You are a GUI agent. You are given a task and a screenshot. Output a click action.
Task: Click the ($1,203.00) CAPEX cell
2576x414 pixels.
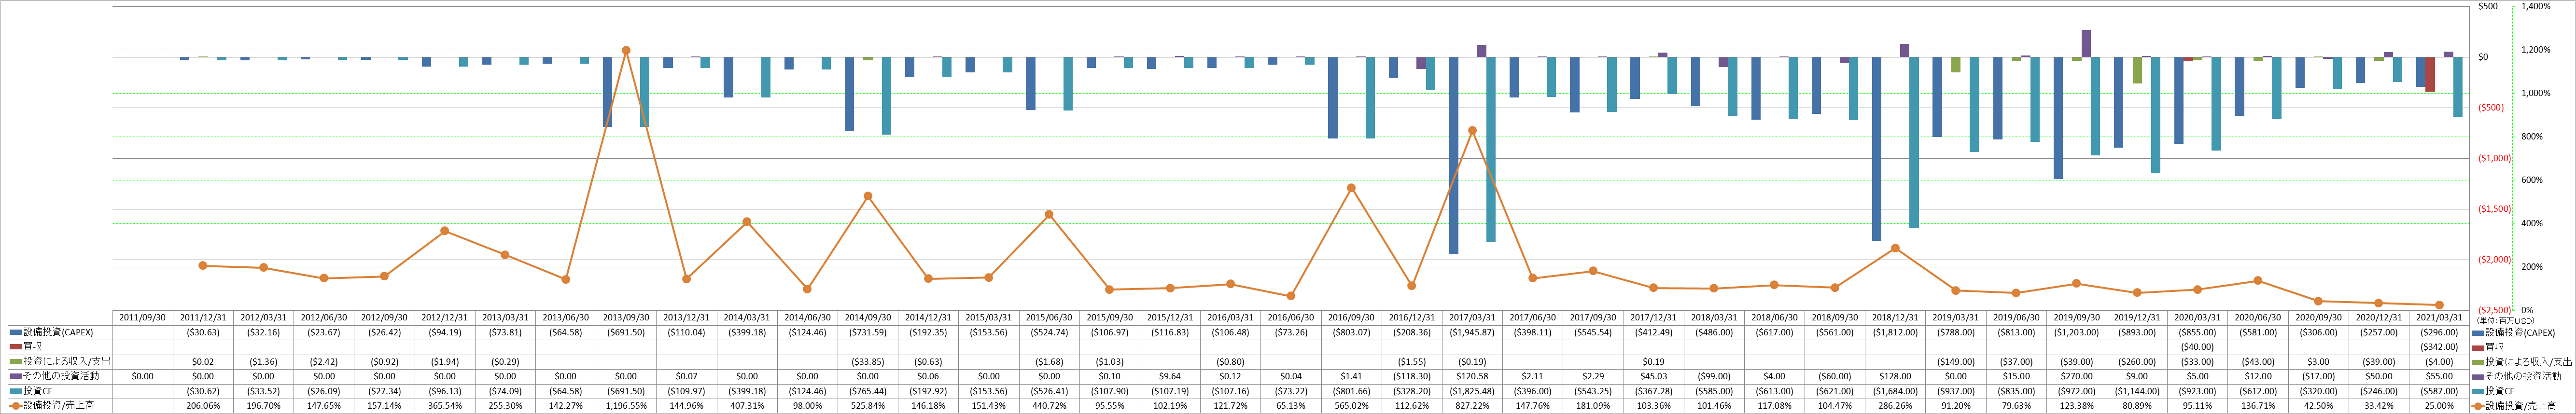pos(2076,332)
